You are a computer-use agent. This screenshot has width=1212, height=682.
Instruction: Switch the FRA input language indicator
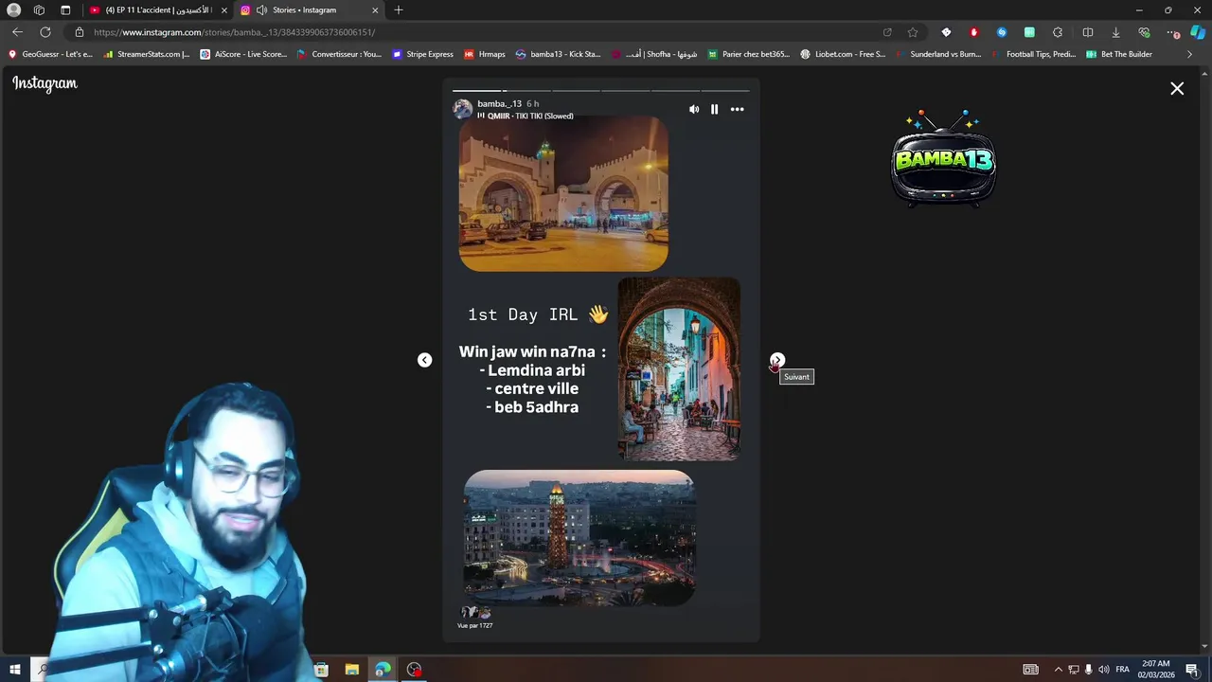click(x=1122, y=670)
